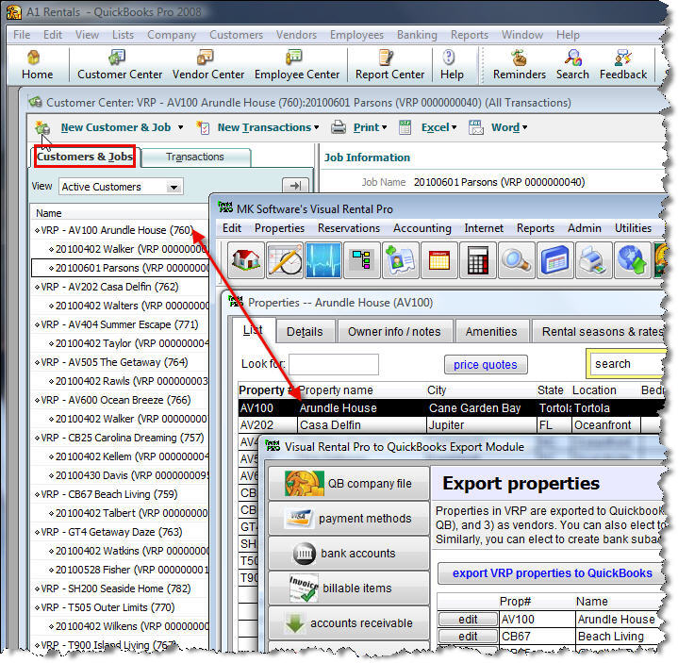This screenshot has height=663, width=678.
Task: Collapse VRP - AV202 Casa Delfin customer
Action: [x=37, y=287]
